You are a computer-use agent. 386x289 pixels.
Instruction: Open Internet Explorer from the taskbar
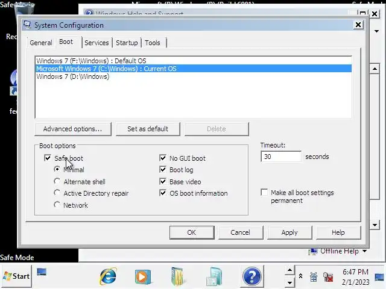point(108,276)
